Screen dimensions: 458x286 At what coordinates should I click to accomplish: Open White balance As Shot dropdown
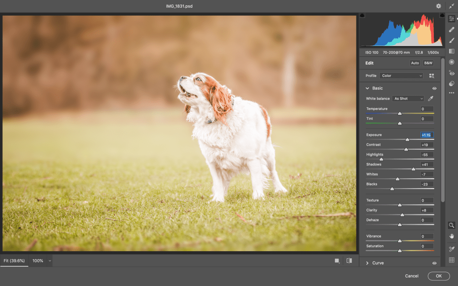(408, 98)
